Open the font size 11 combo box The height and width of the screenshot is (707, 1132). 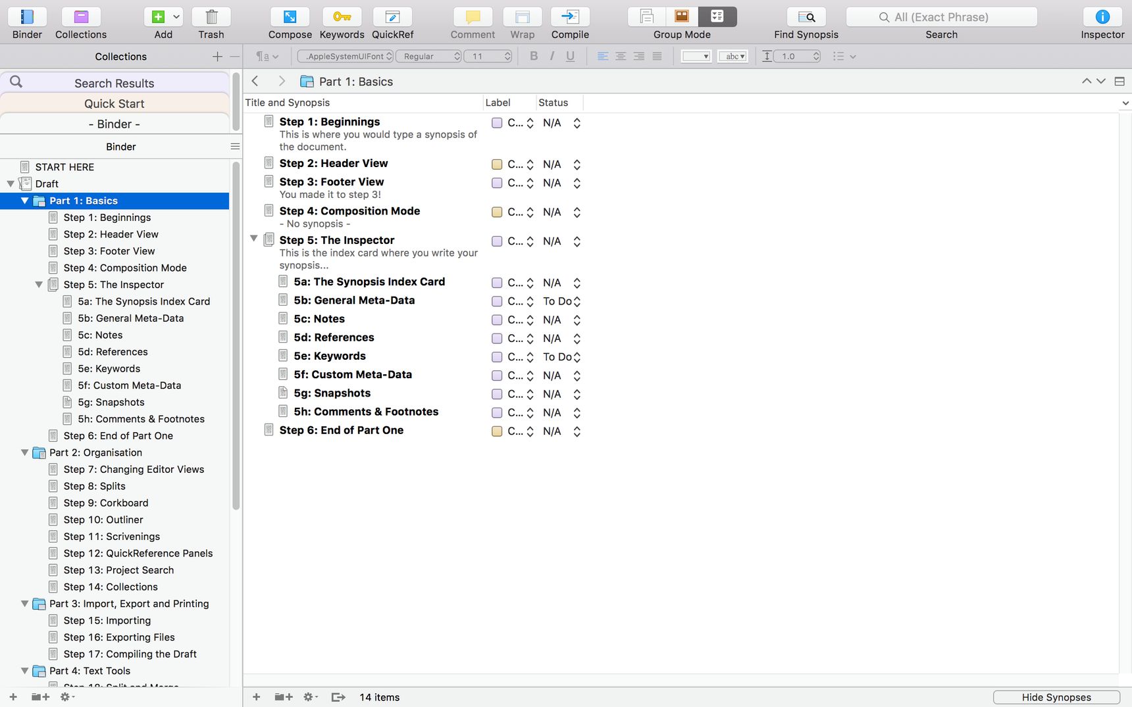click(x=488, y=56)
